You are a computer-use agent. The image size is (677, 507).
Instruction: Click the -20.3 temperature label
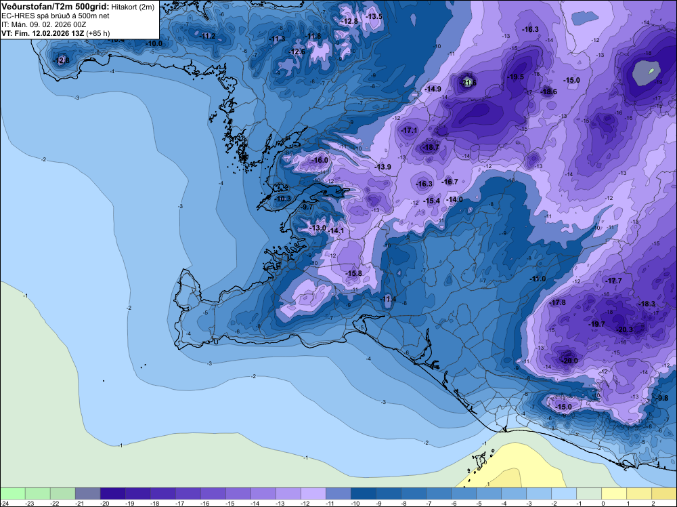pos(625,329)
